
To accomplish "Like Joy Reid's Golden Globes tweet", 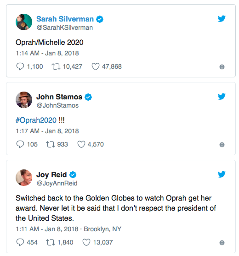I will pyautogui.click(x=86, y=242).
